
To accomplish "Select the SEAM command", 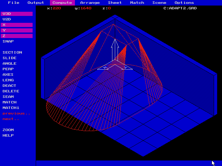I will (x=8, y=97).
